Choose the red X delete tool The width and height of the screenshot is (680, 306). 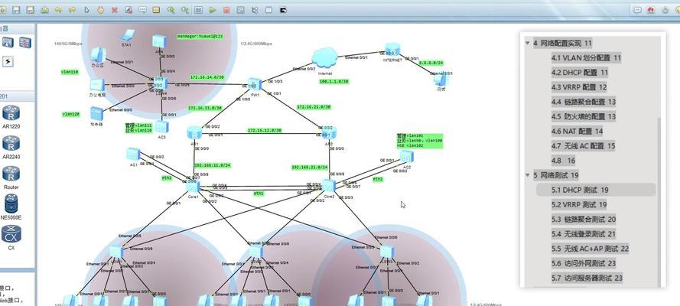pos(115,10)
